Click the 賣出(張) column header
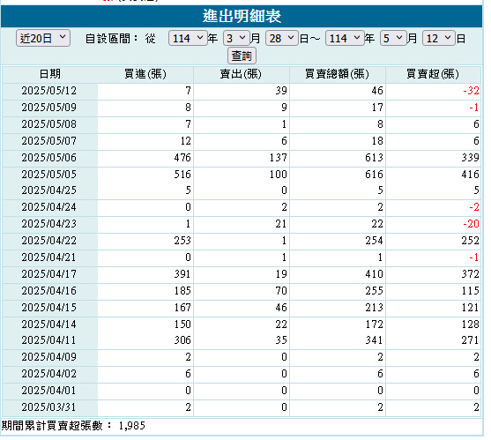 (x=242, y=74)
